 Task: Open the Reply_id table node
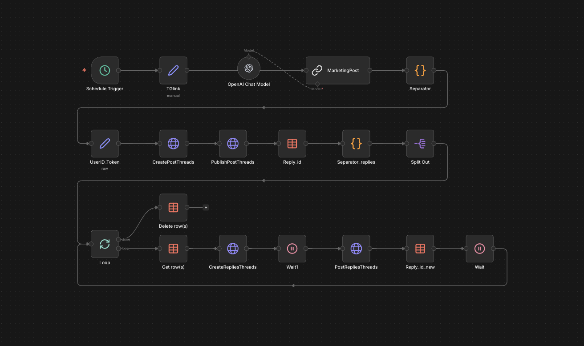click(292, 144)
